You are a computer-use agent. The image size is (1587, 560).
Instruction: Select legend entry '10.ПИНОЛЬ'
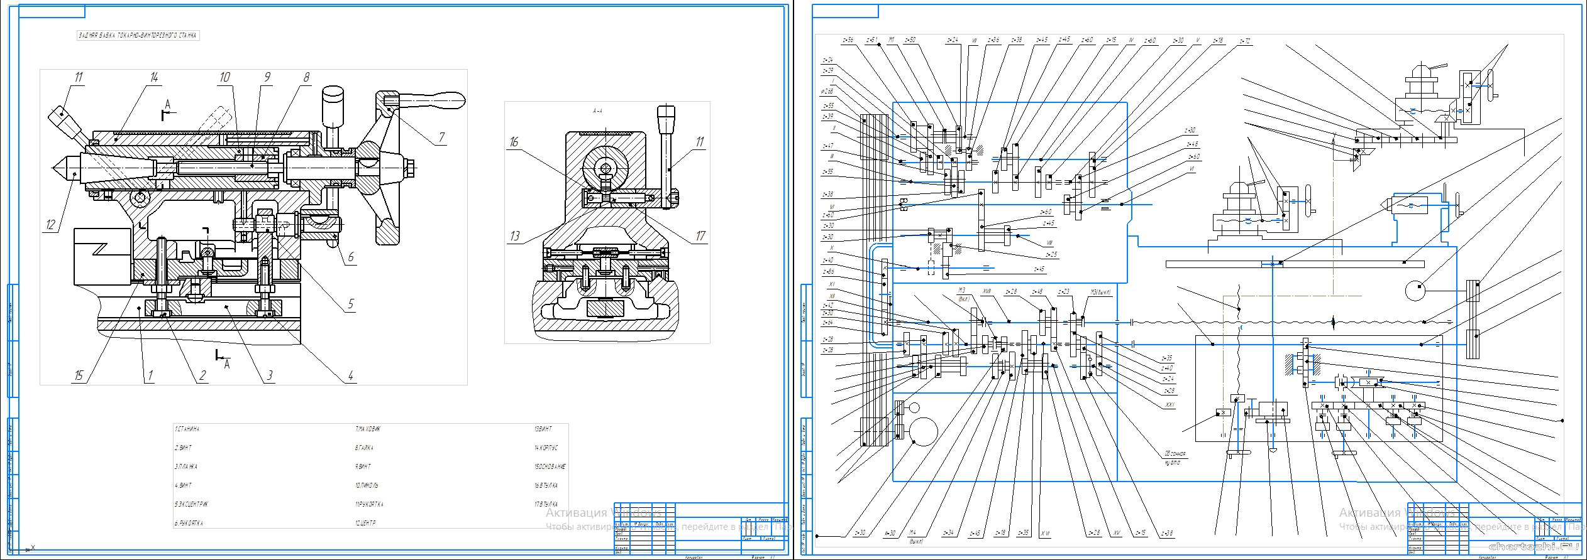(x=367, y=486)
